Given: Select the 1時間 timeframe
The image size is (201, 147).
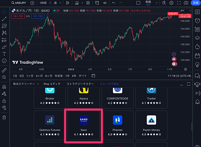Looking at the screenshot, I should click(x=43, y=3).
